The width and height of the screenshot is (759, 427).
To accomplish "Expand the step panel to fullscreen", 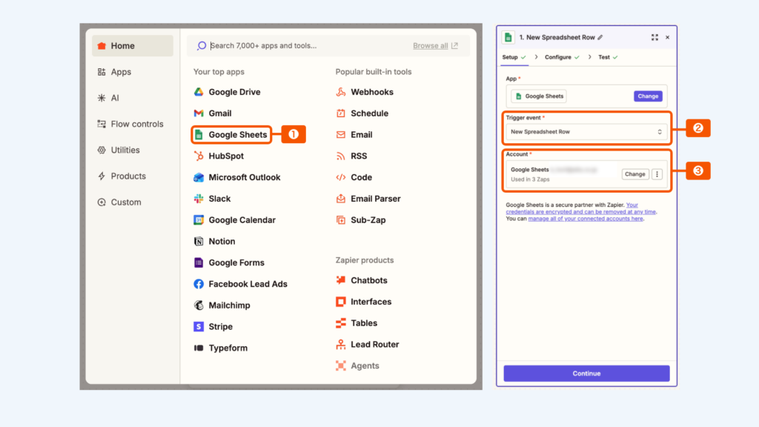I will point(654,37).
